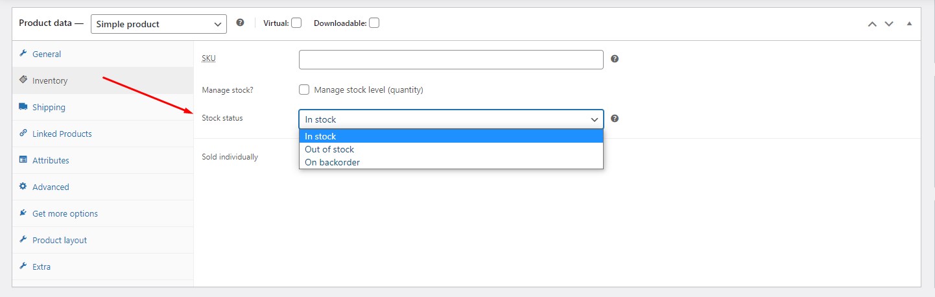Click the Shipping truck icon

(x=23, y=107)
